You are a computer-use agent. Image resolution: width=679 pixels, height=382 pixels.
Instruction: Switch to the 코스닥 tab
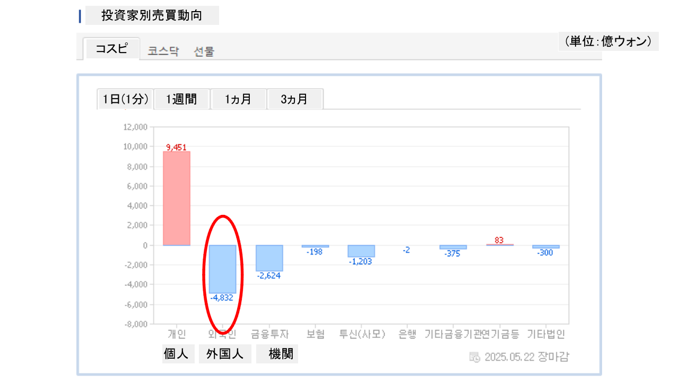pos(163,51)
